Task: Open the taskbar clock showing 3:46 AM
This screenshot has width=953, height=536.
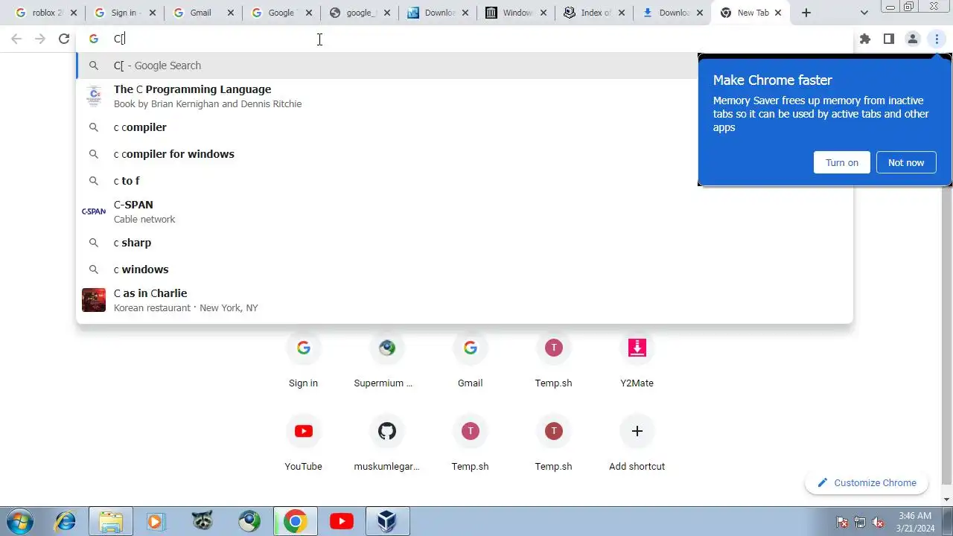Action: pyautogui.click(x=915, y=522)
